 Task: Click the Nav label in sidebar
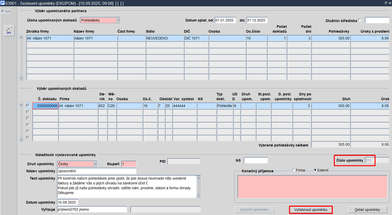[7, 11]
